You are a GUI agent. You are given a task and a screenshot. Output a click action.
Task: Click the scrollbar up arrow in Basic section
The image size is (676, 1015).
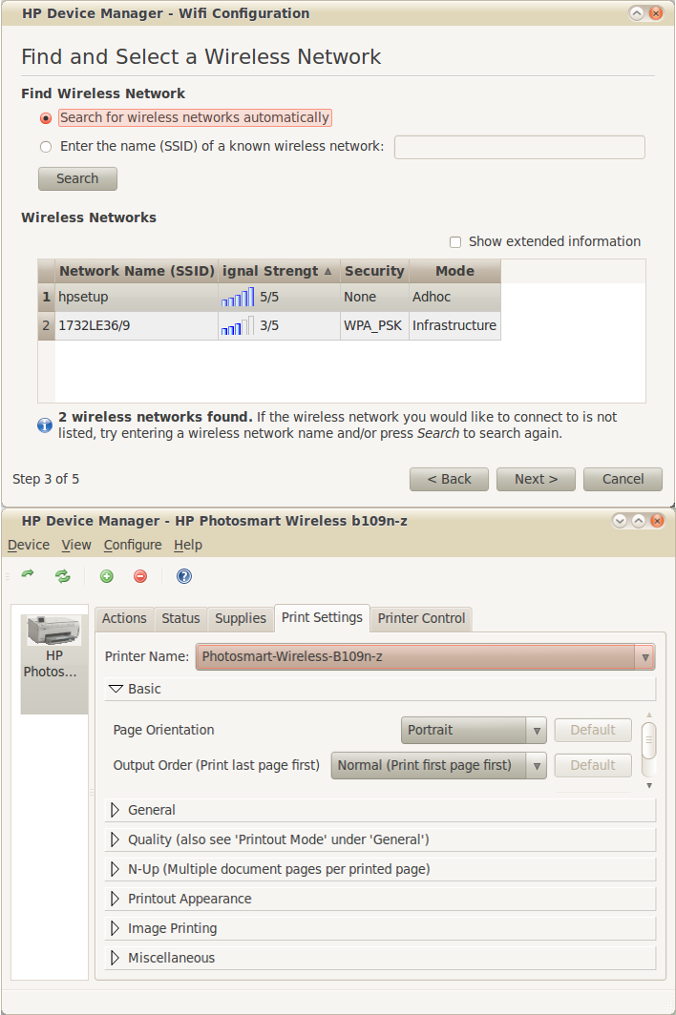coord(649,715)
